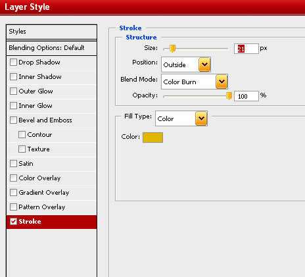The width and height of the screenshot is (305, 277).
Task: Enable the Inner Shadow checkbox
Action: click(x=13, y=76)
